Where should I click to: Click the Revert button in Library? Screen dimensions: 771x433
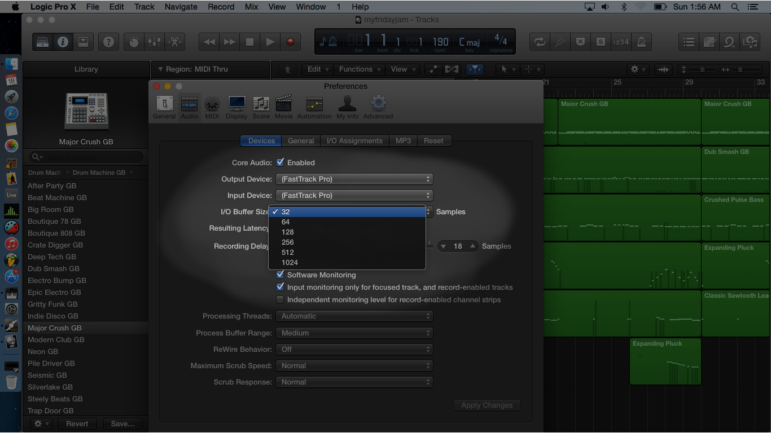77,424
